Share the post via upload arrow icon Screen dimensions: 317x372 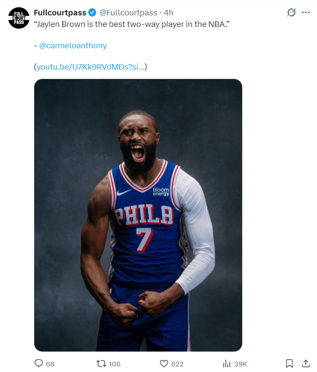click(306, 363)
